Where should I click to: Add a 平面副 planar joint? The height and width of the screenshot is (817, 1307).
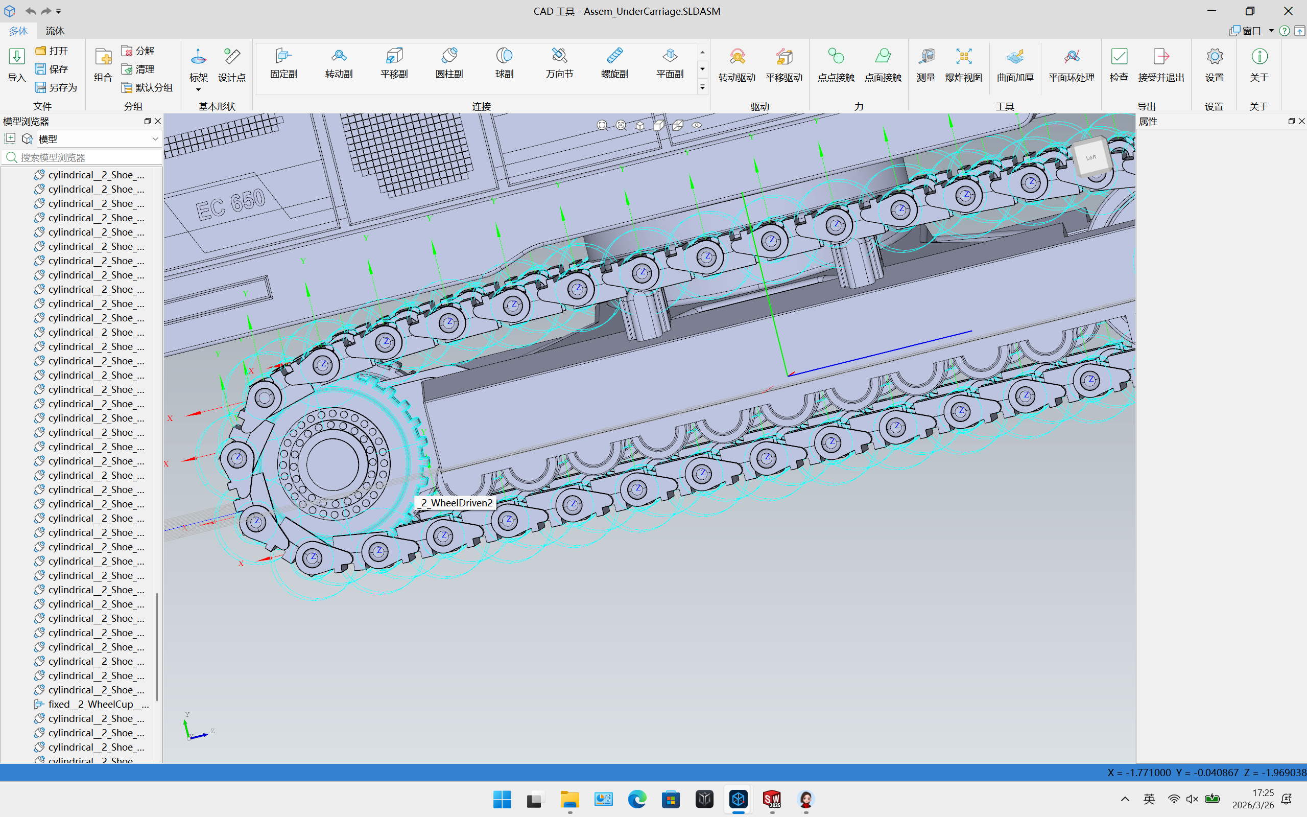click(670, 64)
